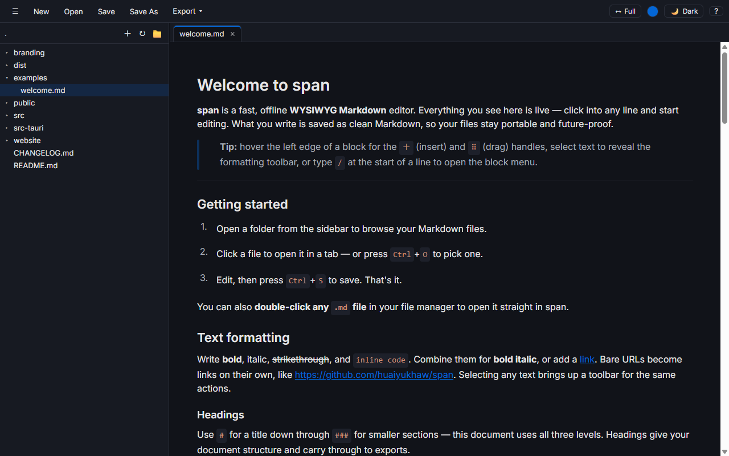Toggle the sidebar with the hamburger icon
The width and height of the screenshot is (729, 456).
pyautogui.click(x=15, y=11)
